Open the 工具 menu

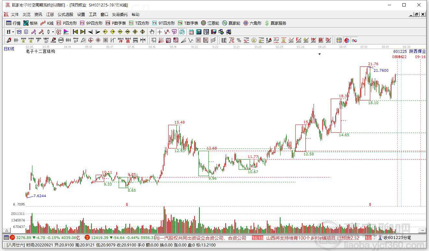coord(93,15)
